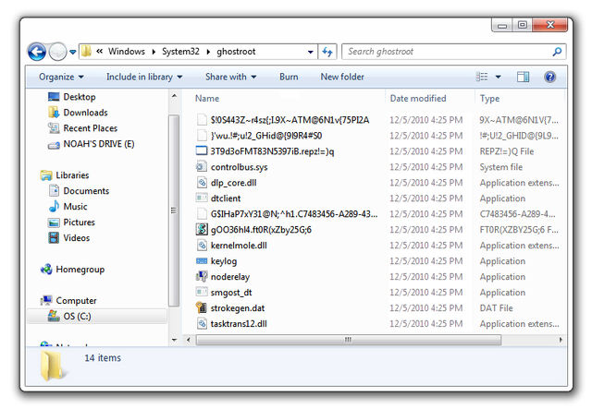Select the 3T9d3oFMT83N5397iB.repz file icon
The height and width of the screenshot is (409, 592).
click(x=202, y=151)
